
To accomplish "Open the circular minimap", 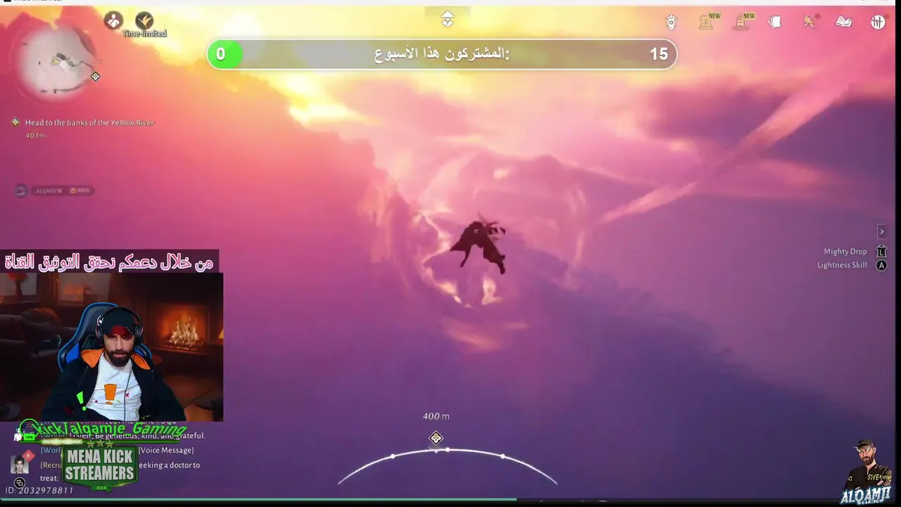I will point(56,65).
